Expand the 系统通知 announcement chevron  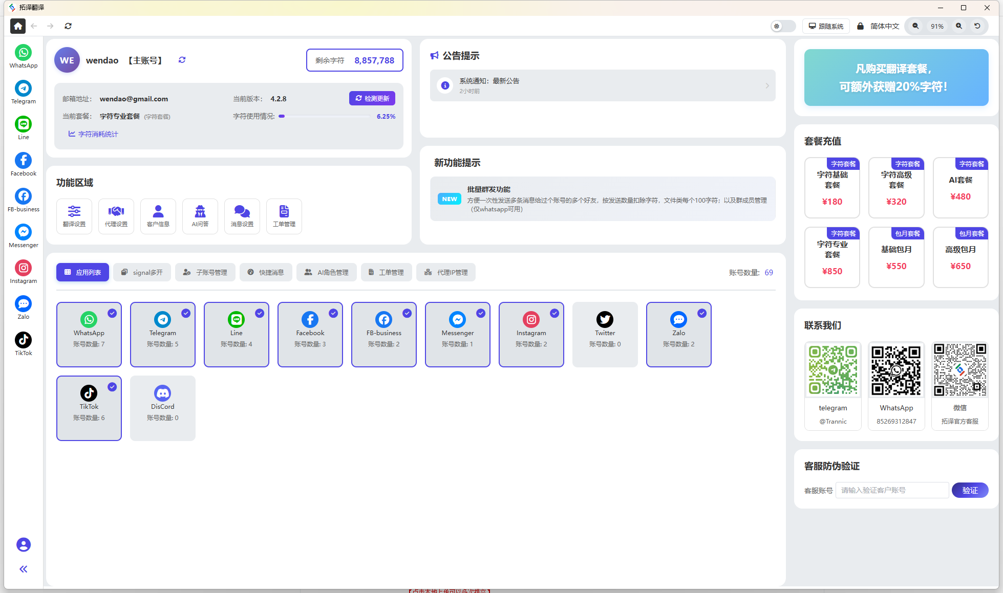pyautogui.click(x=767, y=85)
